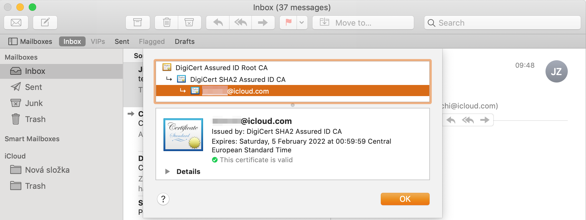This screenshot has height=220, width=586.
Task: Archive the selected message
Action: (138, 23)
